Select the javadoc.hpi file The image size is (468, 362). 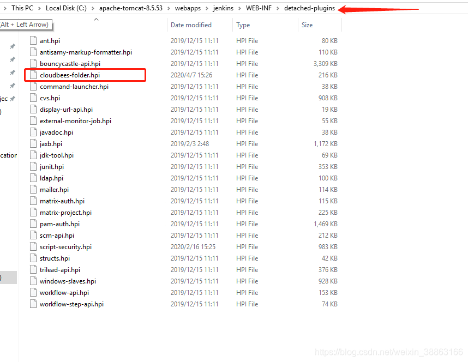56,132
